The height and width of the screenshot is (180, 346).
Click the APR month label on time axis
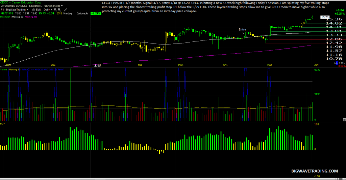pos(225,65)
